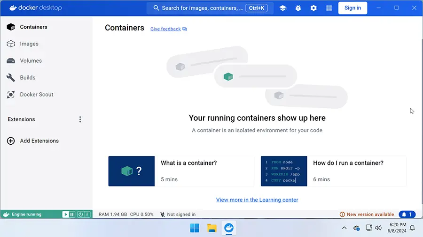Start the Docker engine with play button
Image resolution: width=423 pixels, height=237 pixels.
[65, 215]
